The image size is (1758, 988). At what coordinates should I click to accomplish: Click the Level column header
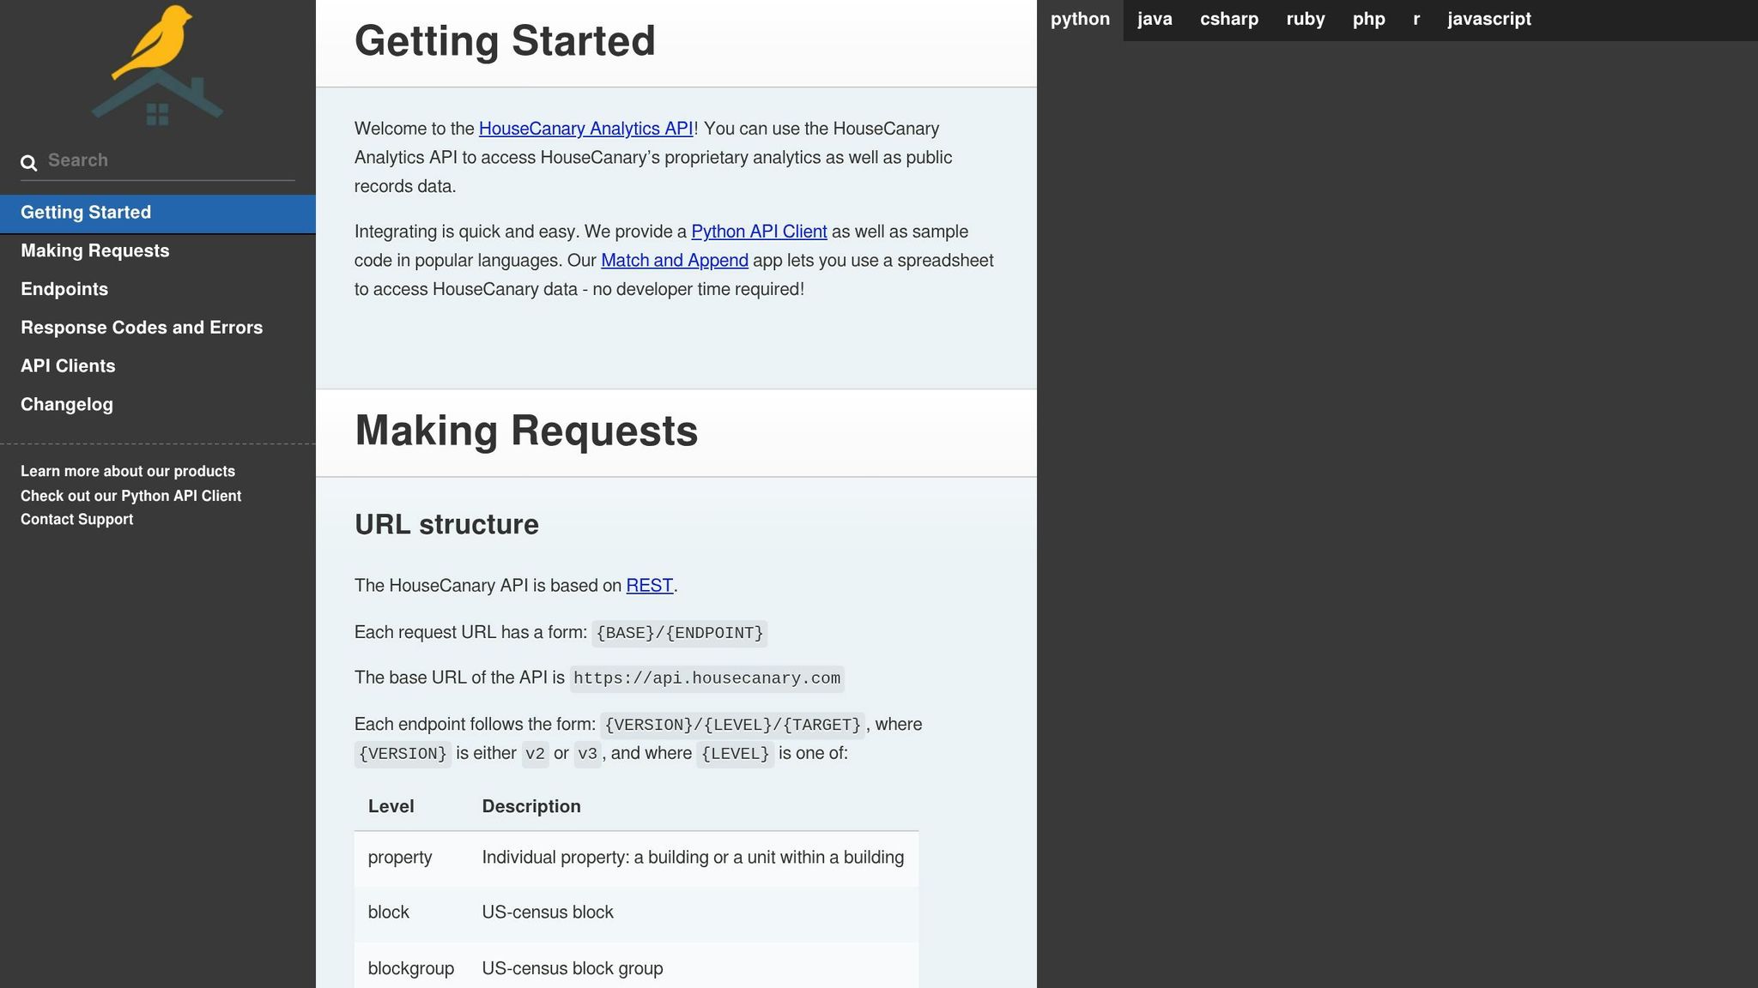pyautogui.click(x=391, y=806)
